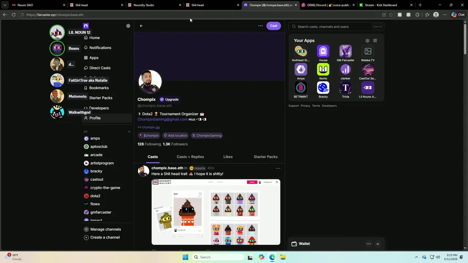Open the nouns channel link in cast

tap(197, 168)
